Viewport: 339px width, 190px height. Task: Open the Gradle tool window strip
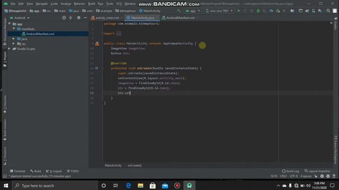335,23
